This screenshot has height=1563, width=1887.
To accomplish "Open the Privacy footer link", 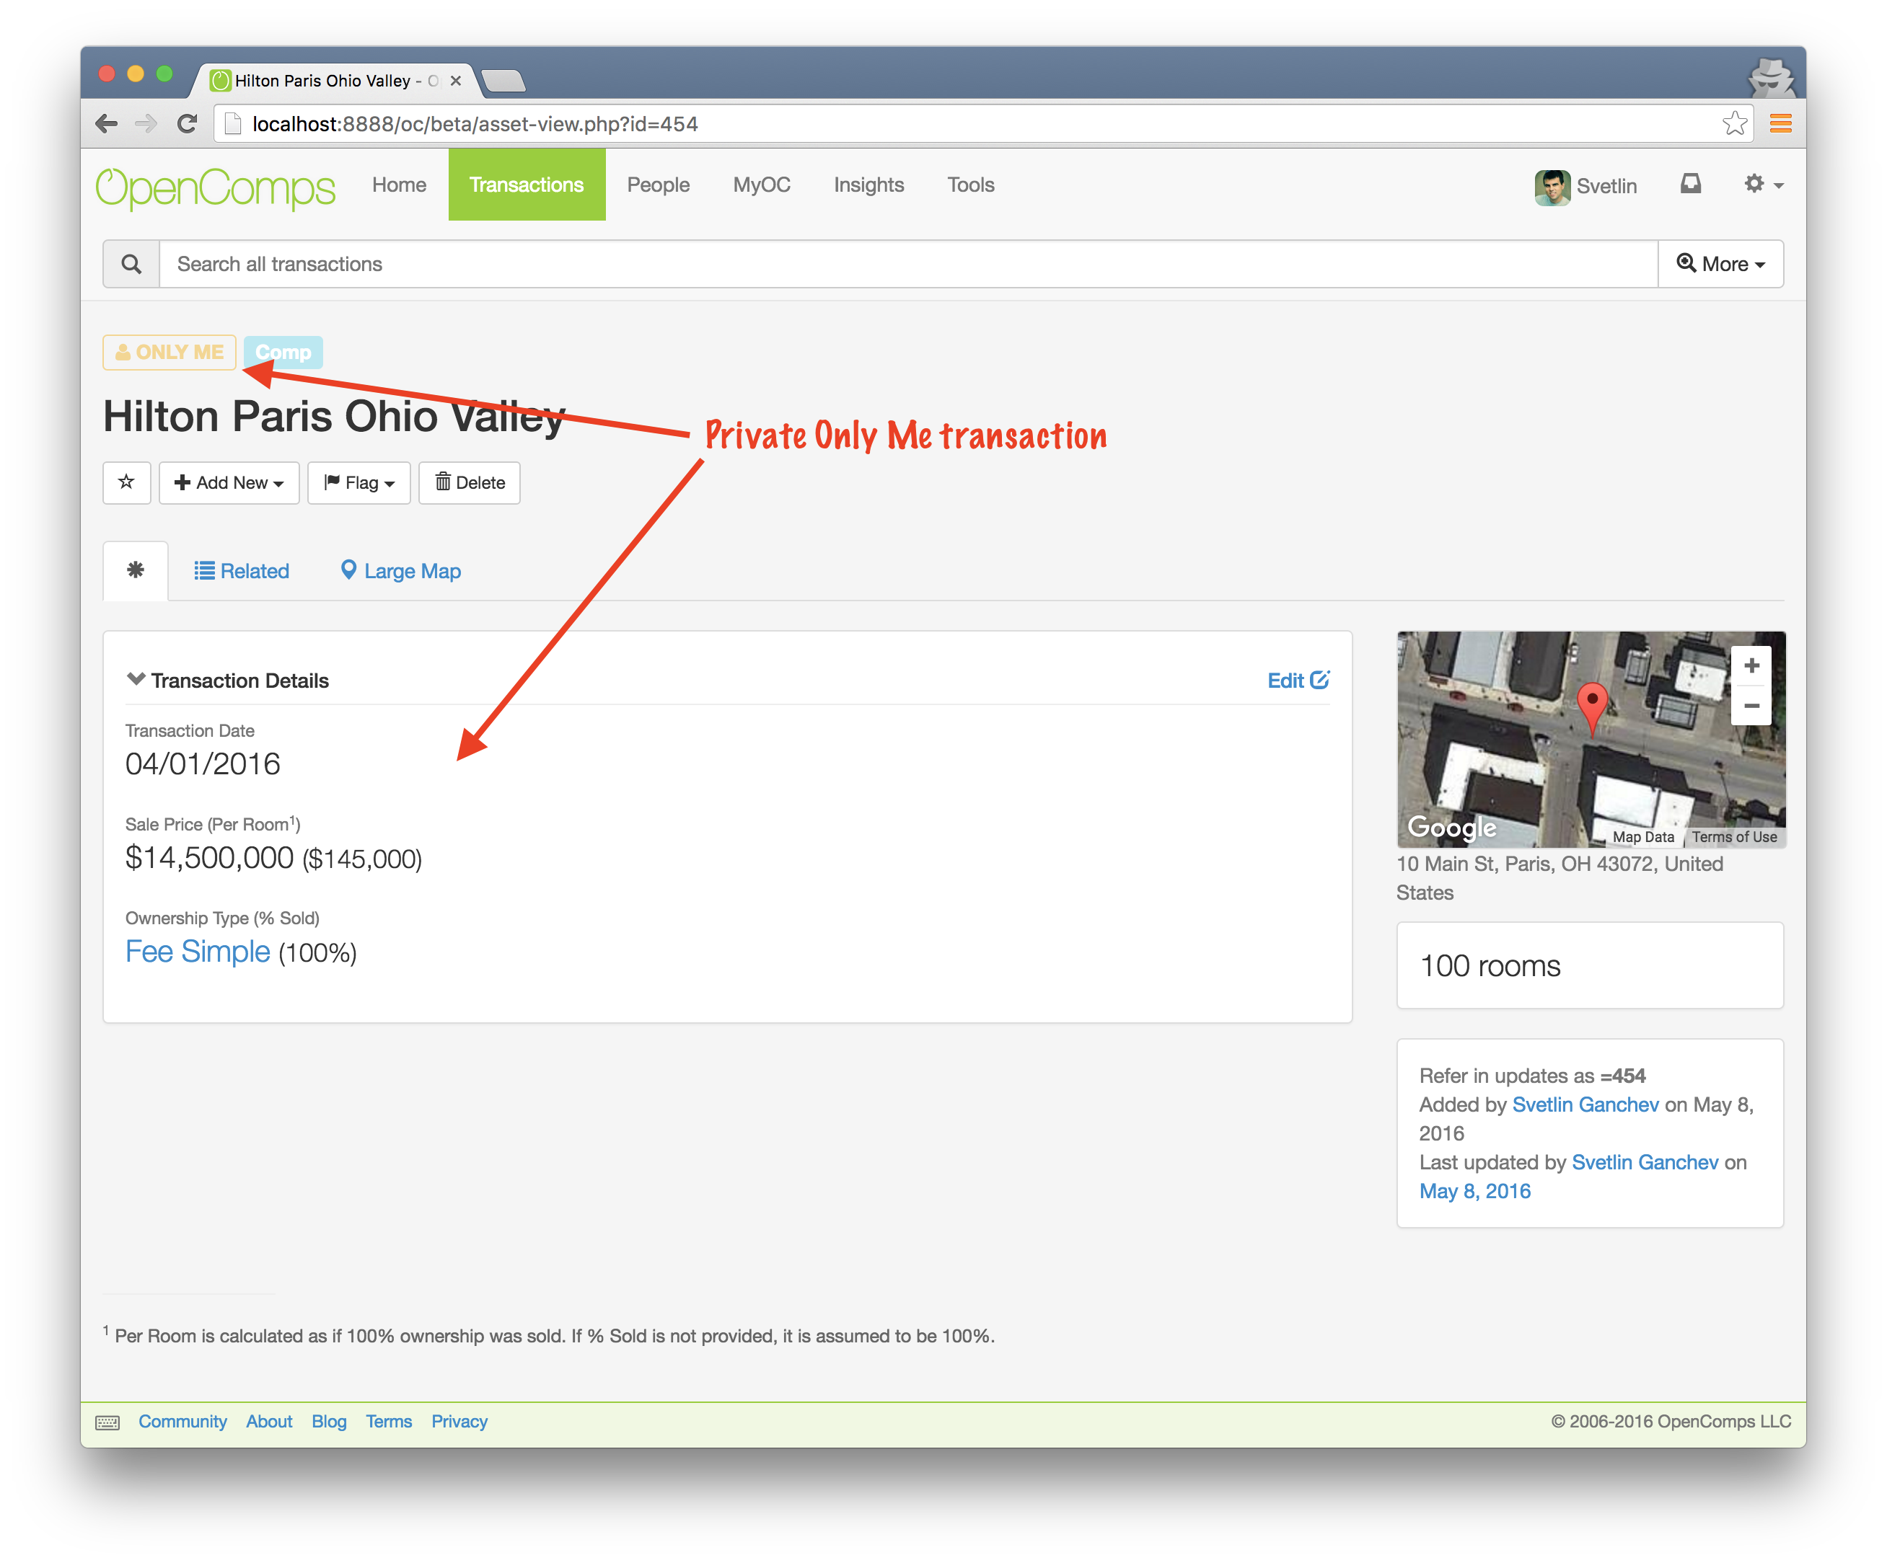I will tap(459, 1421).
